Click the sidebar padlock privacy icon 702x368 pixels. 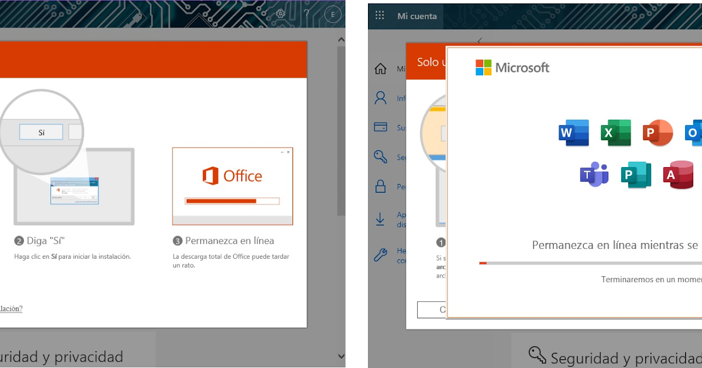click(380, 186)
